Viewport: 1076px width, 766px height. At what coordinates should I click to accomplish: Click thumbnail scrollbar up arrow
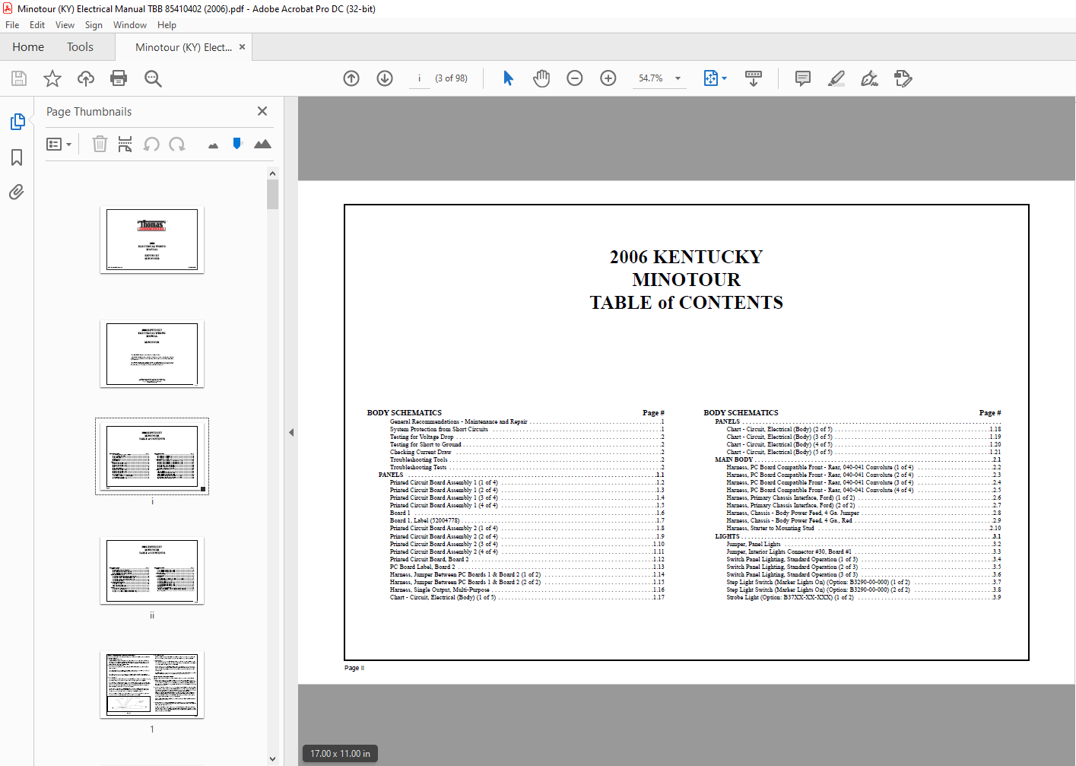(272, 173)
